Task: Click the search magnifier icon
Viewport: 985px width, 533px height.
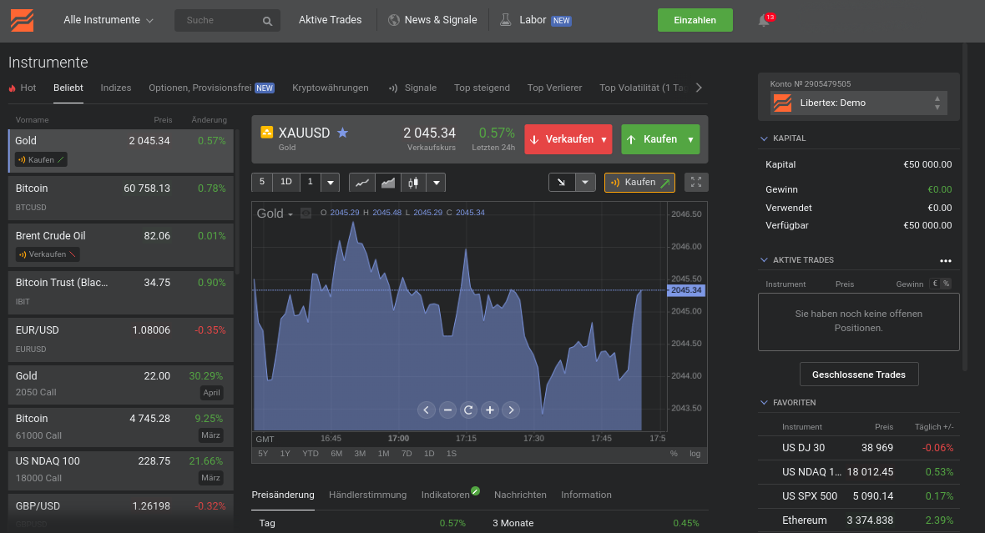Action: (x=267, y=21)
